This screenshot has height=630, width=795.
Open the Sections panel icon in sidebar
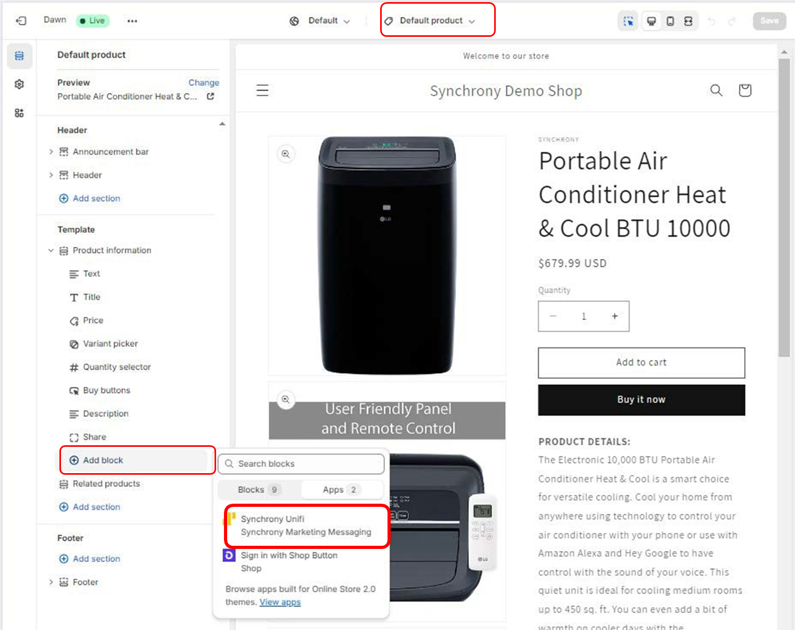pos(19,56)
